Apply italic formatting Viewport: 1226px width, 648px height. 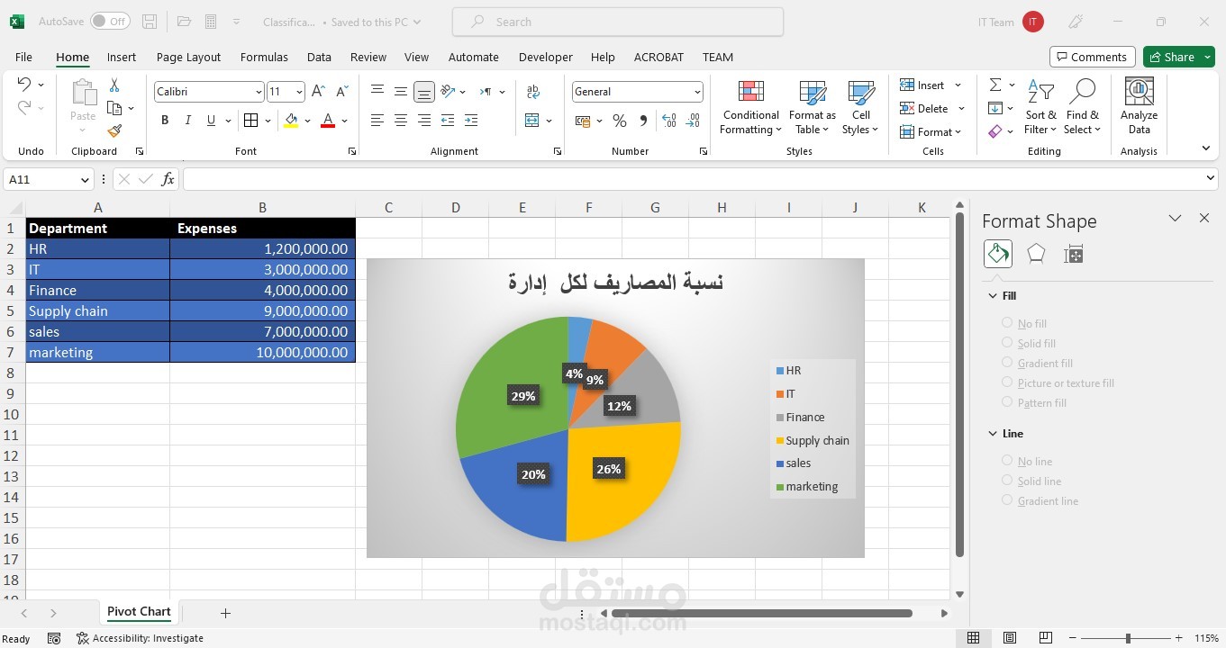186,119
